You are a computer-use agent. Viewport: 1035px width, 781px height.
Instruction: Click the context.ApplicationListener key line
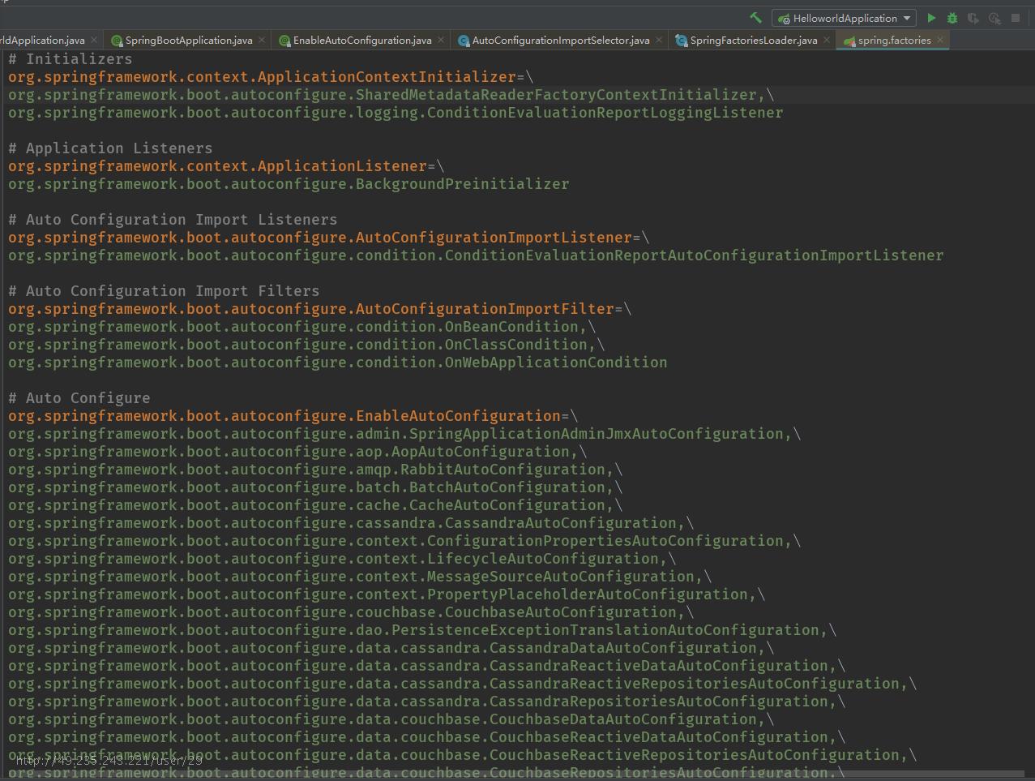[x=226, y=166]
